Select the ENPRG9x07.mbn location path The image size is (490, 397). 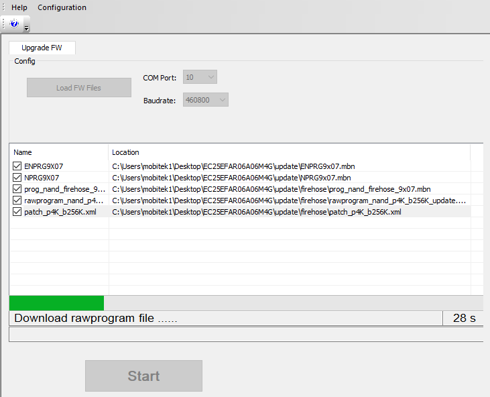click(231, 166)
